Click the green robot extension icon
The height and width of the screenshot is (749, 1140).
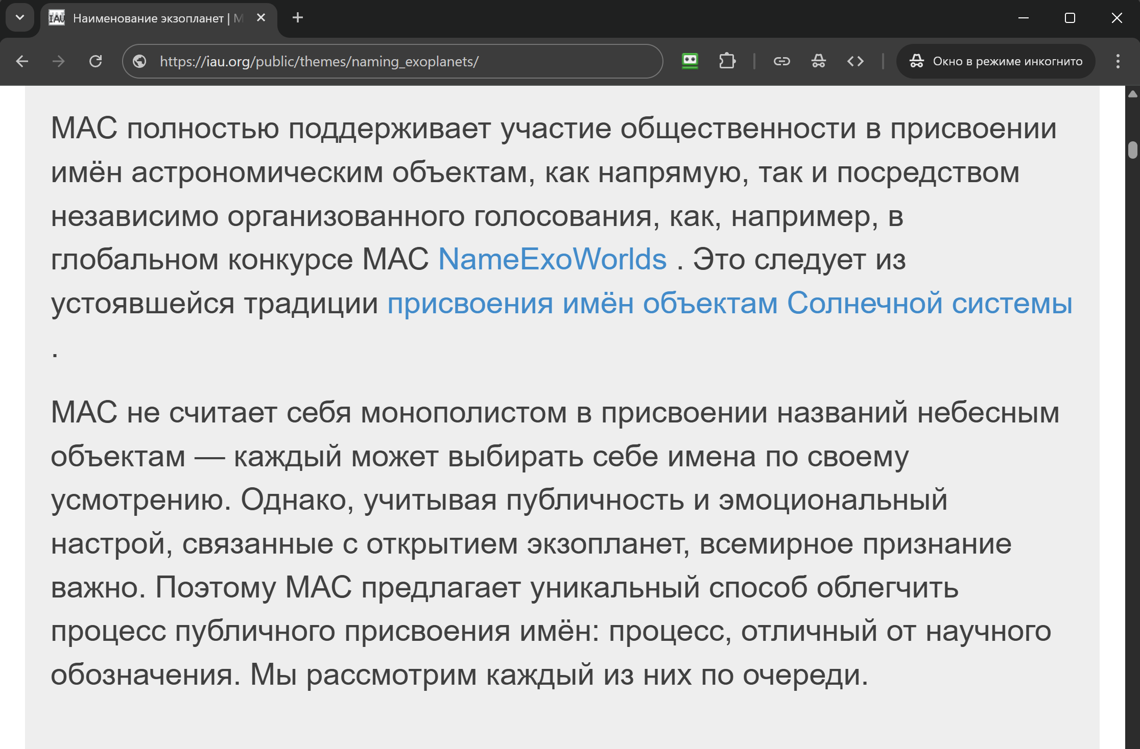click(x=690, y=61)
